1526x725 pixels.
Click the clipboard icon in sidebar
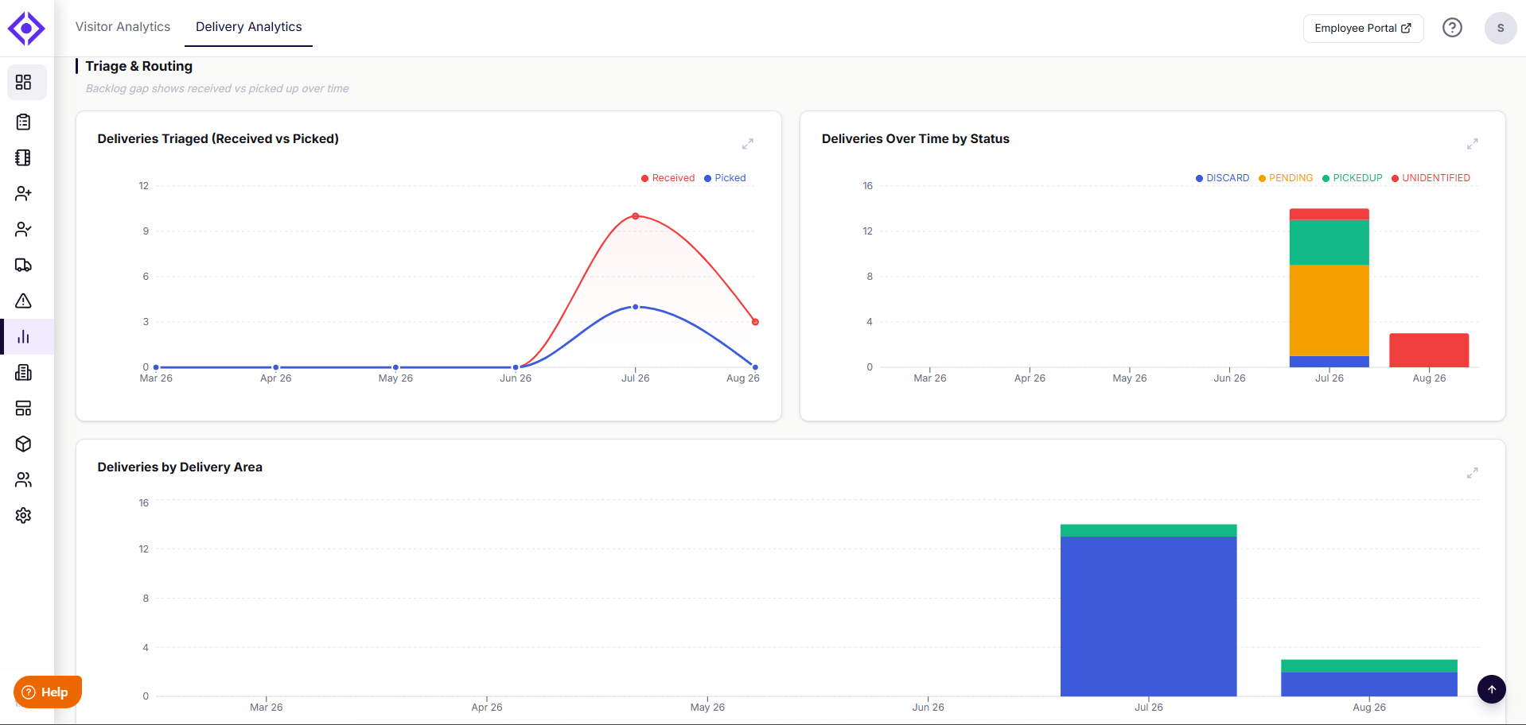(23, 122)
